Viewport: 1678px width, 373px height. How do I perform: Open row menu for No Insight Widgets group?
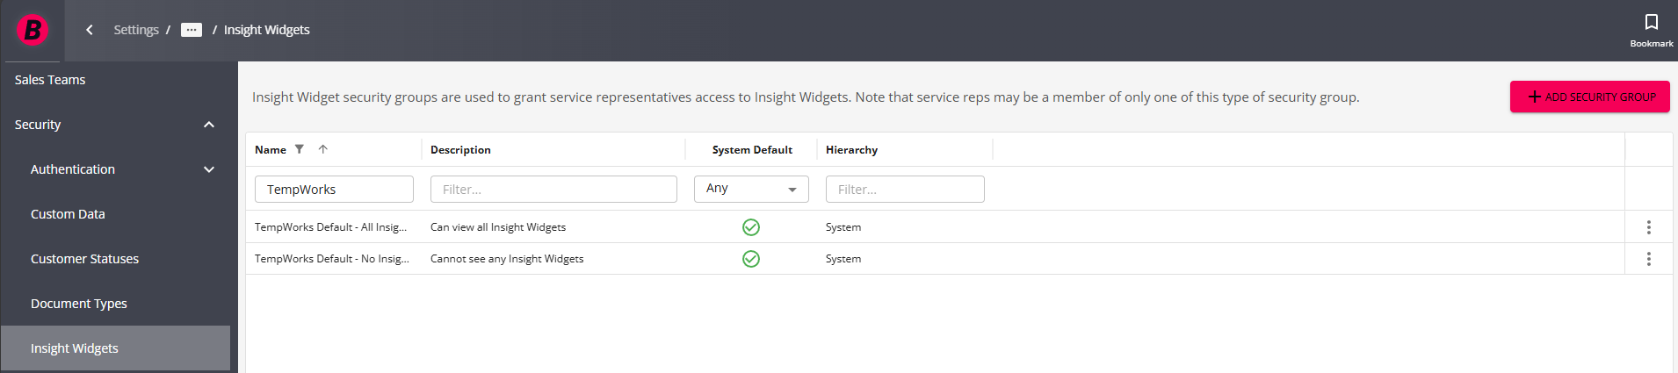point(1648,259)
